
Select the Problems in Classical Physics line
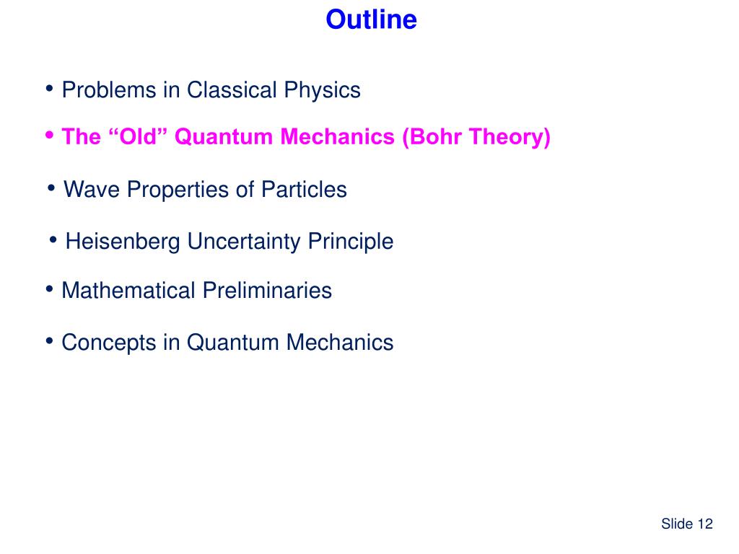point(211,90)
